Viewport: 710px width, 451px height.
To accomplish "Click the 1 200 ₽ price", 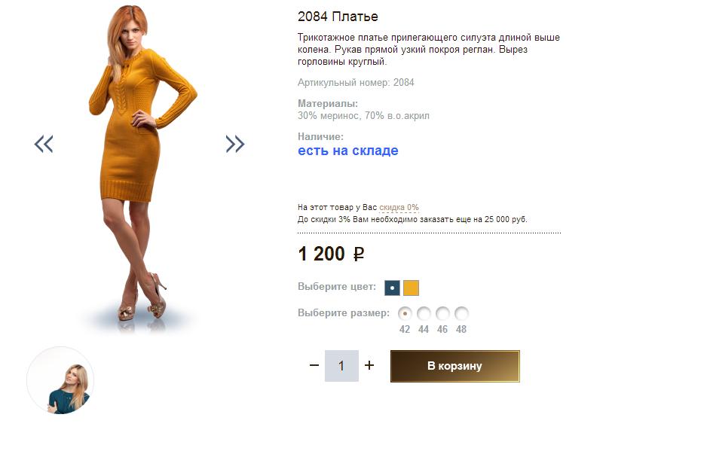I will pyautogui.click(x=331, y=254).
